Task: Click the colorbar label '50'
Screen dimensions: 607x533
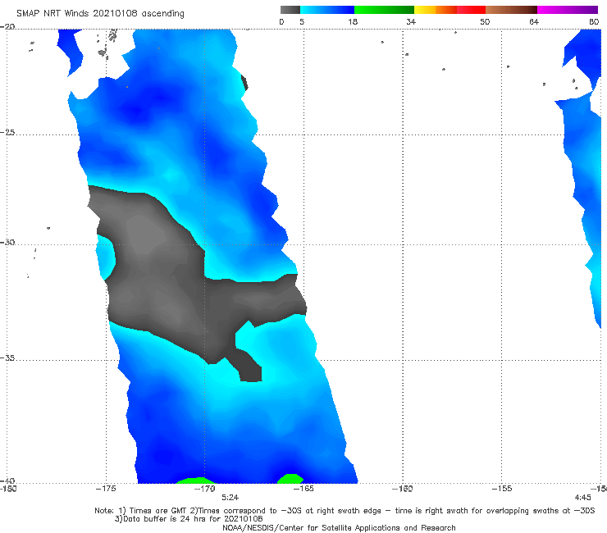Action: [485, 21]
